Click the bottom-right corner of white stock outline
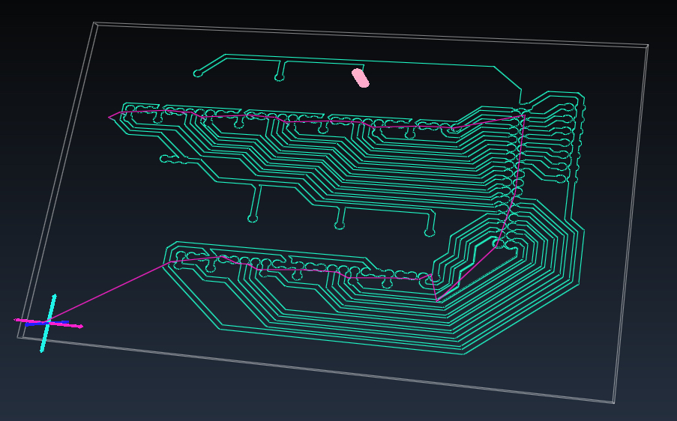The image size is (677, 421). click(614, 403)
